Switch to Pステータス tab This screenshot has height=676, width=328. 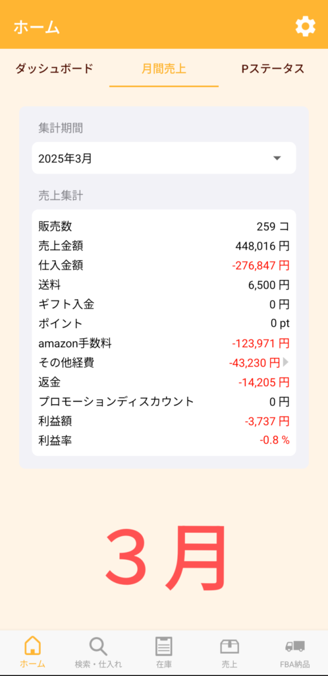273,69
